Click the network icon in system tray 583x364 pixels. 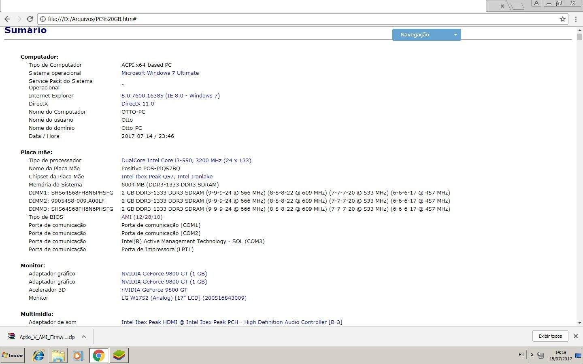(540, 356)
